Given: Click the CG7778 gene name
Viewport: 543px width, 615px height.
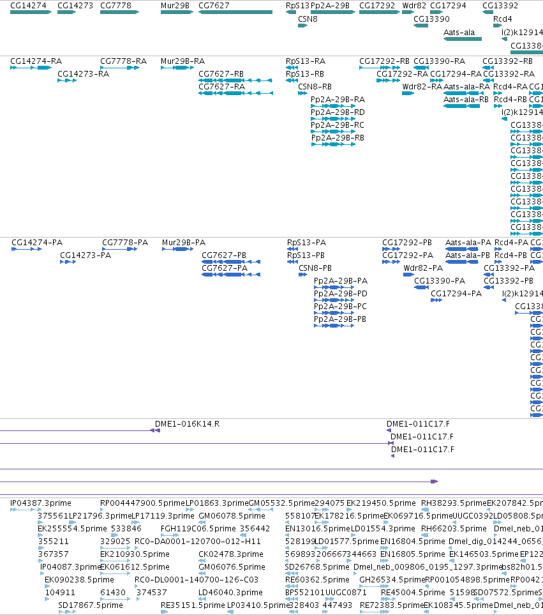Looking at the screenshot, I should (x=115, y=6).
